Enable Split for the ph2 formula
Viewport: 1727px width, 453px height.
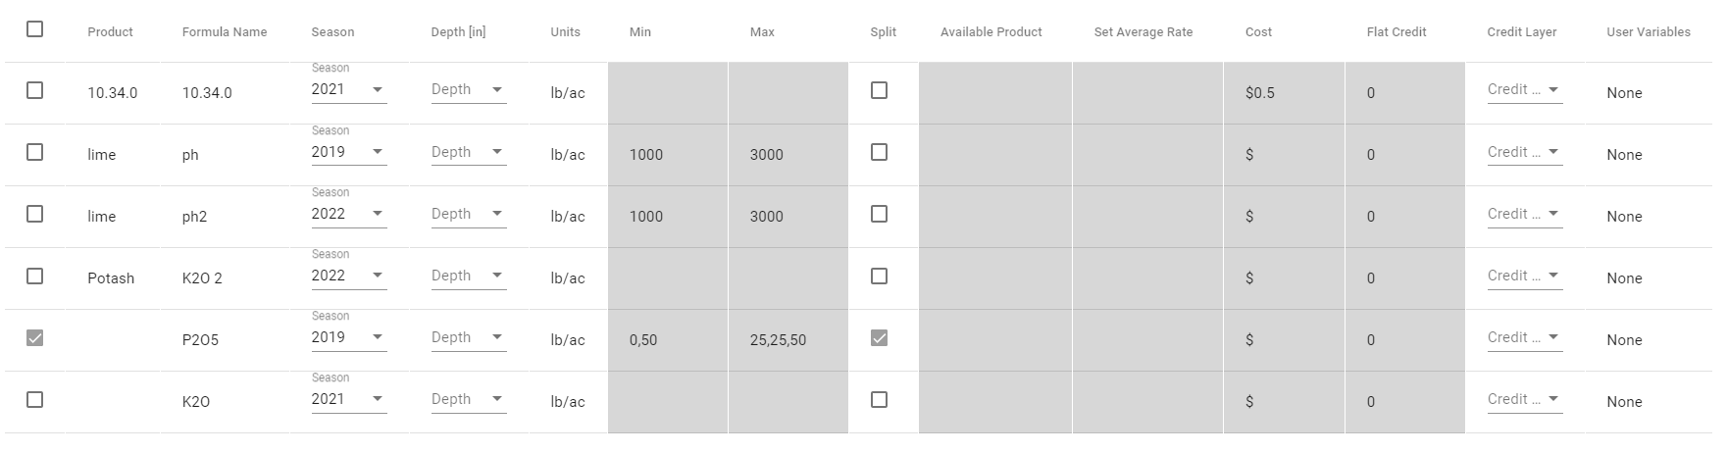(x=879, y=214)
